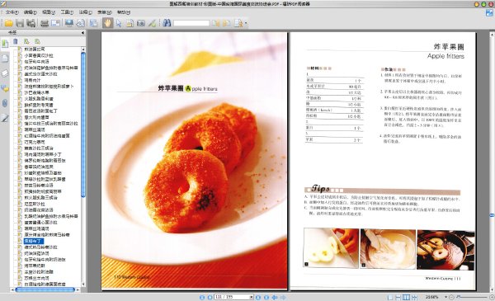Zoom in with the plus button

[x=492, y=297]
